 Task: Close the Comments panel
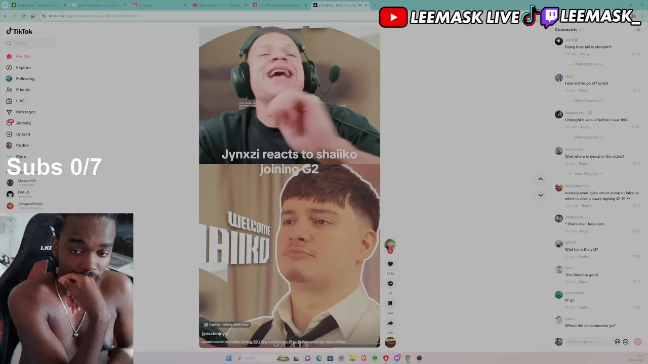pyautogui.click(x=638, y=30)
